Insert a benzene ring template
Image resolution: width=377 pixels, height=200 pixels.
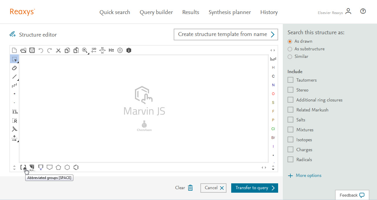(x=76, y=167)
